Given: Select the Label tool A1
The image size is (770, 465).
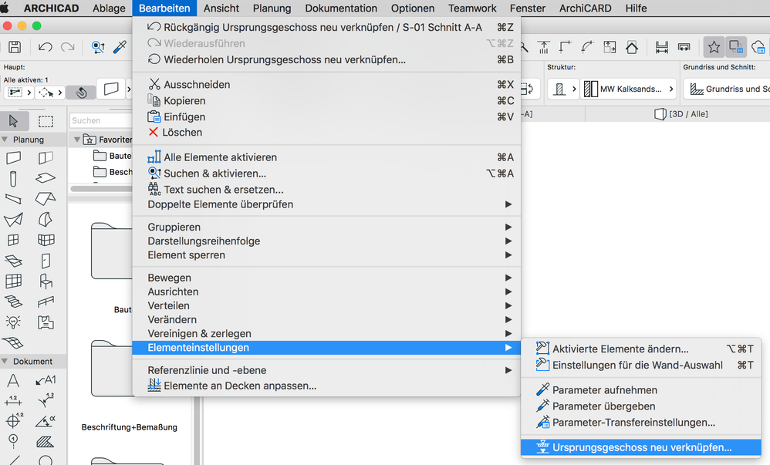Looking at the screenshot, I should click(46, 380).
